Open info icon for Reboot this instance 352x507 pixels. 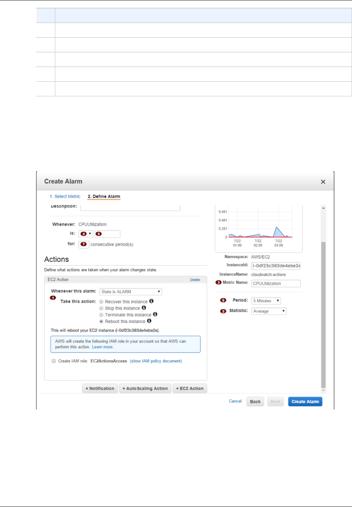pos(149,321)
